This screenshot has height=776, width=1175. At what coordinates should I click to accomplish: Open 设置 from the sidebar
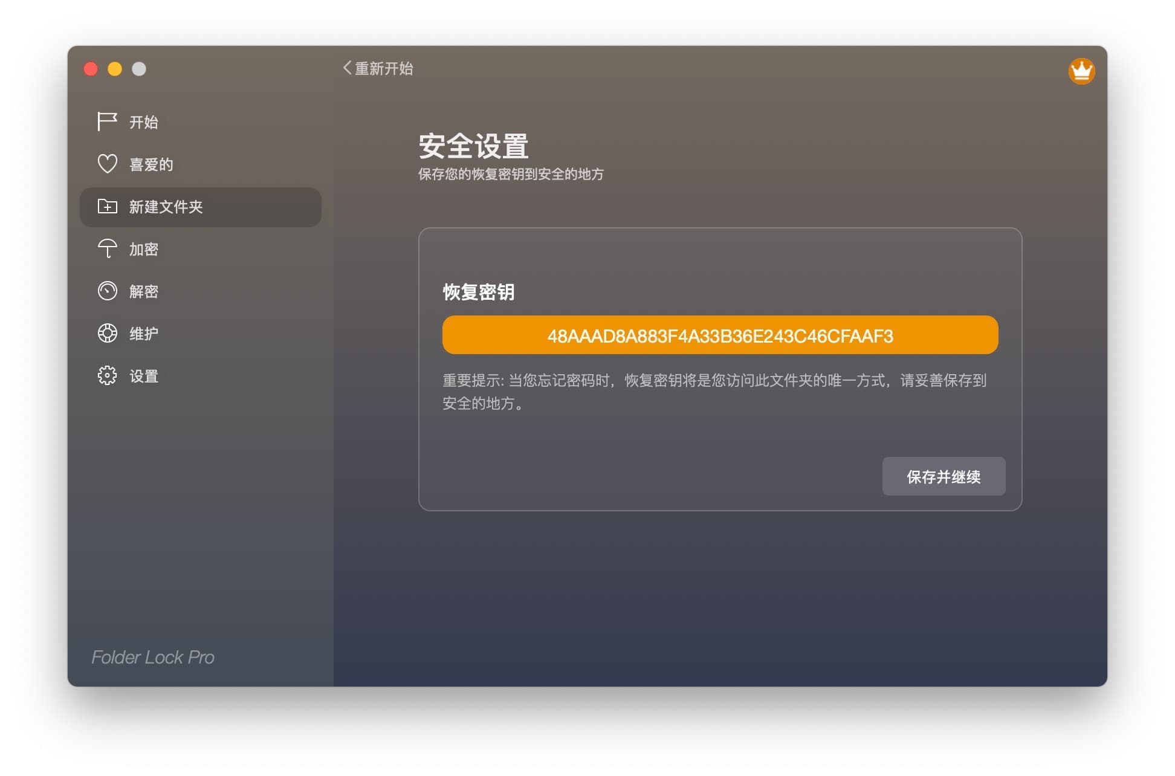[x=201, y=376]
